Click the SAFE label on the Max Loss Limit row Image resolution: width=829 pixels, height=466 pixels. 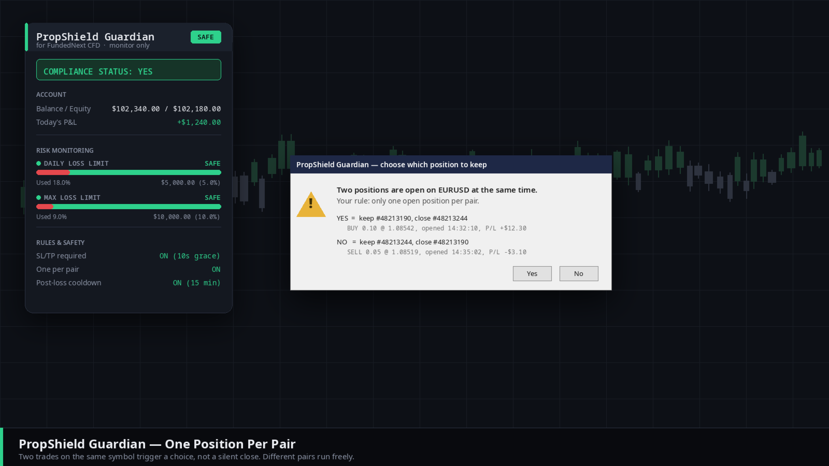(x=212, y=198)
